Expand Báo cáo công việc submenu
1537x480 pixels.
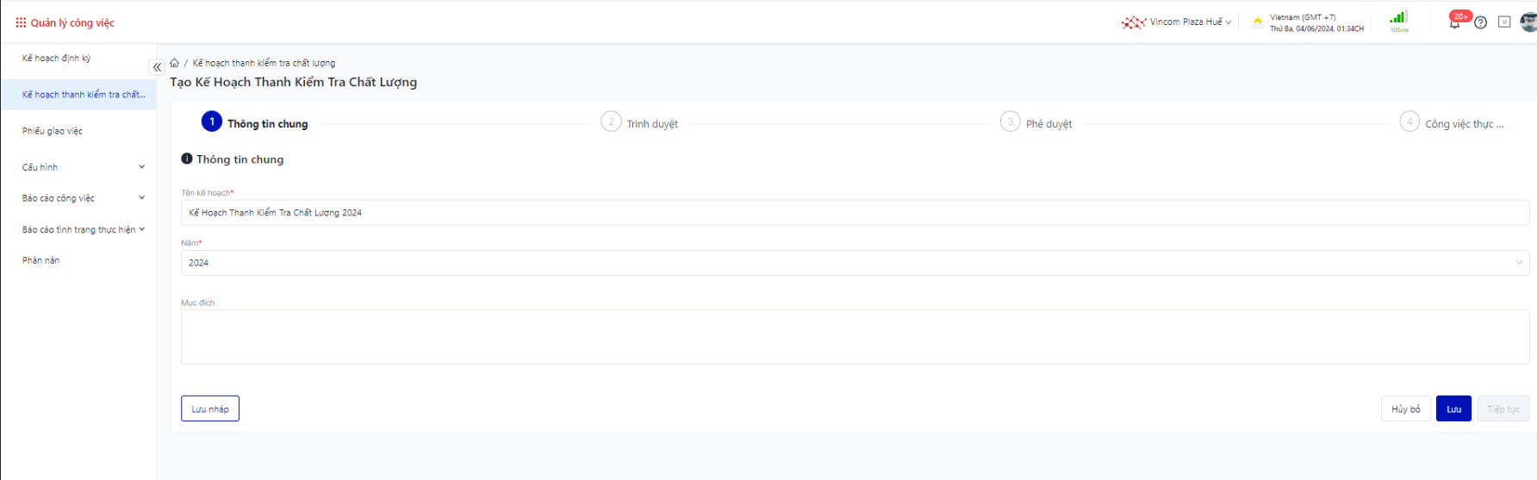[x=84, y=198]
